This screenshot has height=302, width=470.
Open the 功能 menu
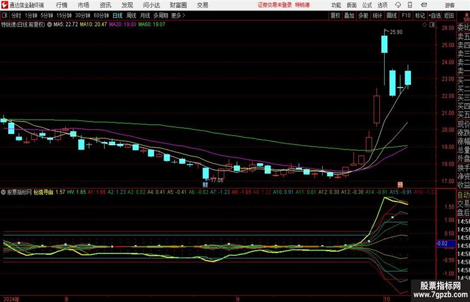click(x=336, y=5)
